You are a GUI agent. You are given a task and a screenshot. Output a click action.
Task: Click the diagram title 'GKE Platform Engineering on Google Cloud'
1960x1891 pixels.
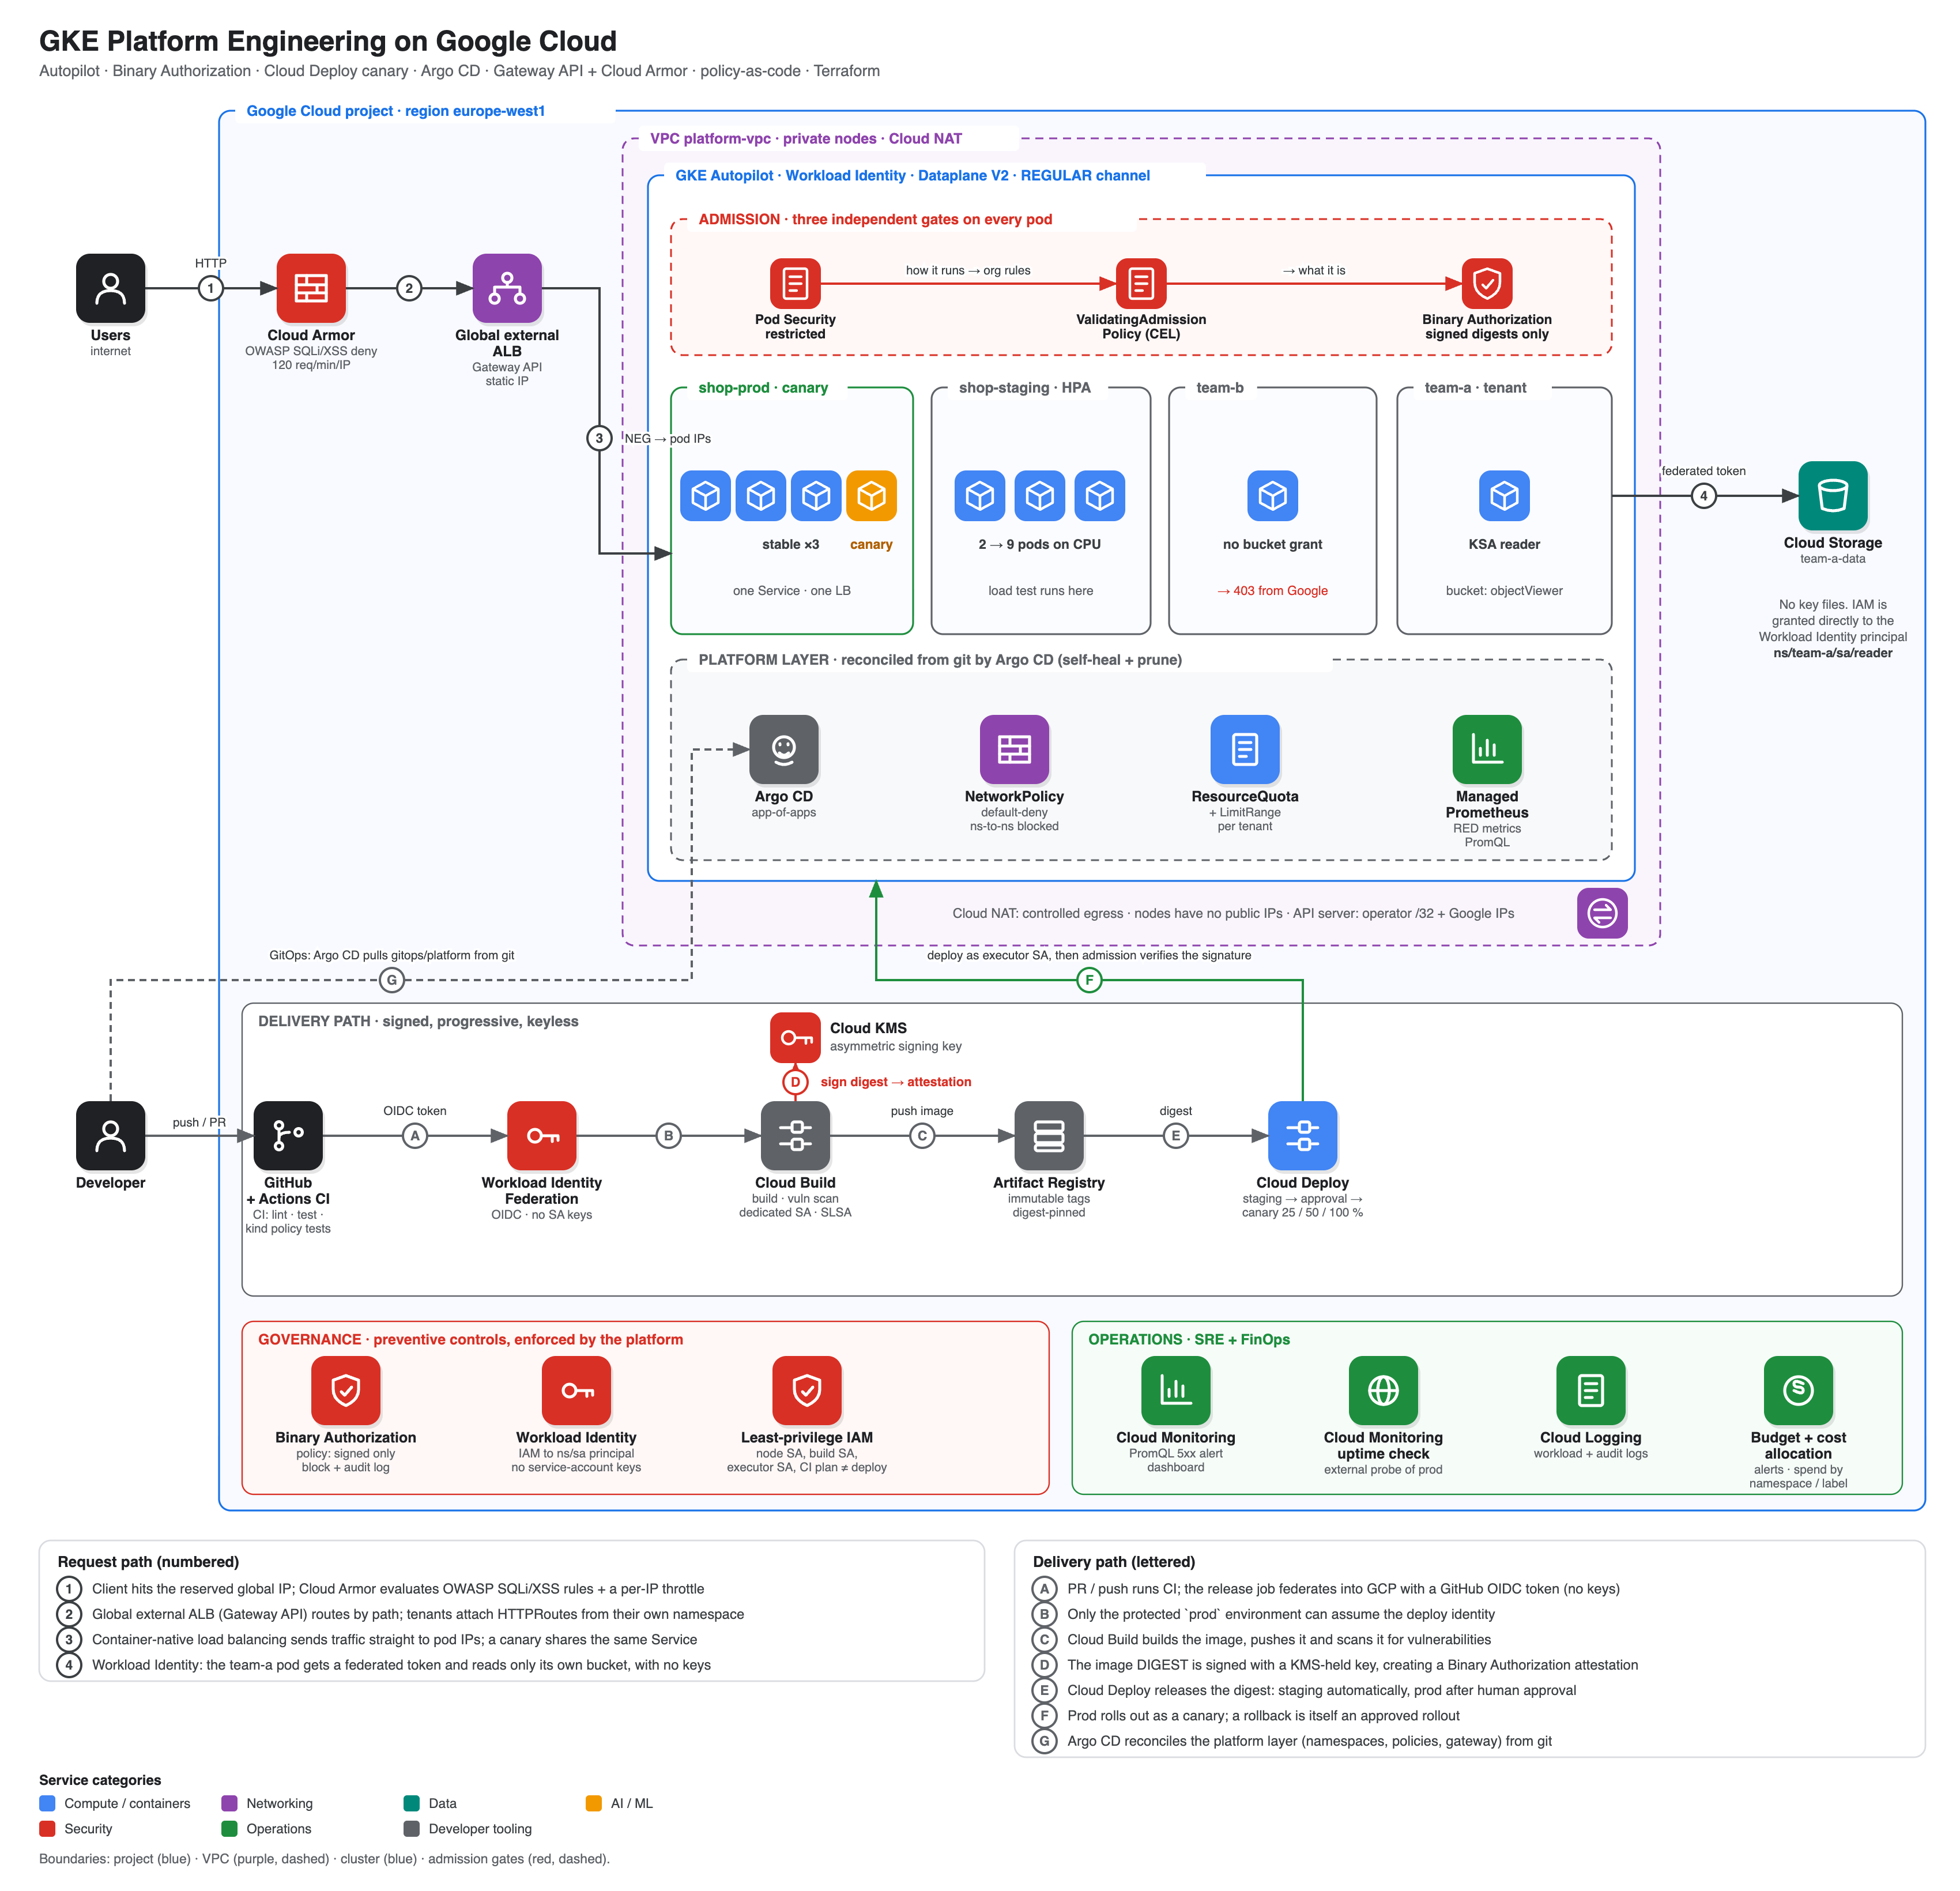point(328,41)
